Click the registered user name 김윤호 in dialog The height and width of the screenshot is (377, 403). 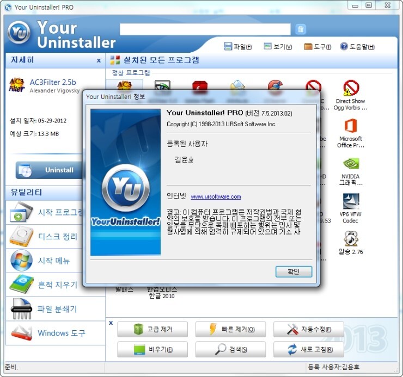point(184,160)
